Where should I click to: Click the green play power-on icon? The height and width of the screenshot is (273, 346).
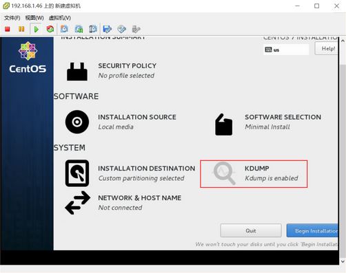coord(36,29)
